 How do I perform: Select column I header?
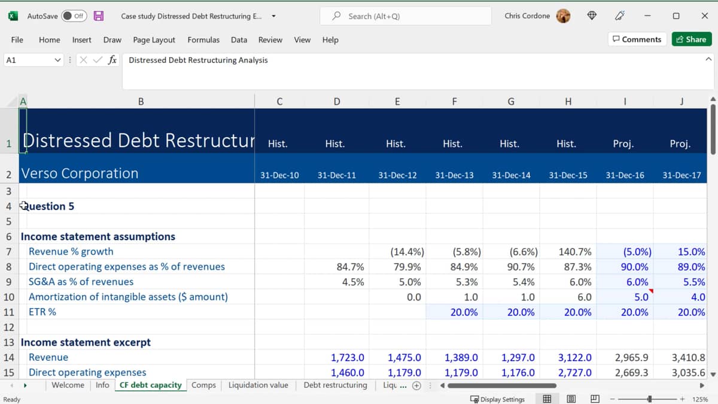[624, 102]
